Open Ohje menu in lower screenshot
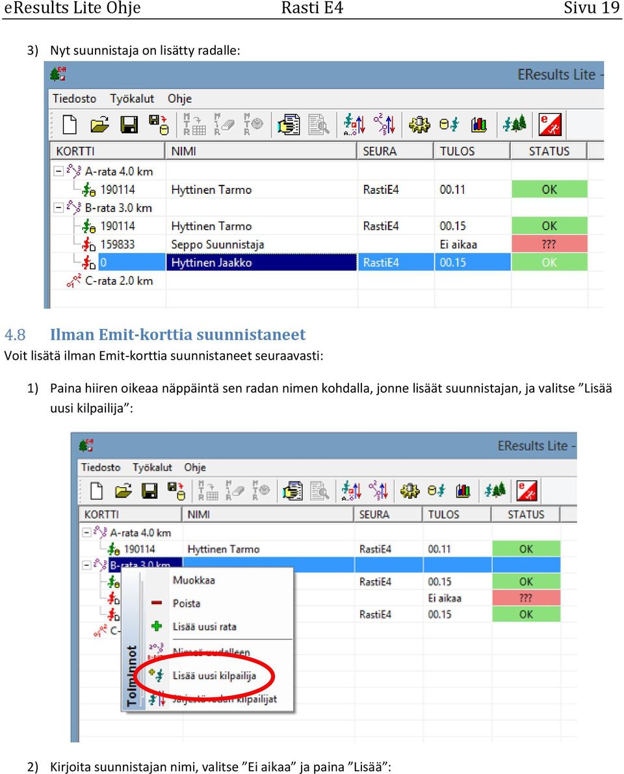 (195, 468)
